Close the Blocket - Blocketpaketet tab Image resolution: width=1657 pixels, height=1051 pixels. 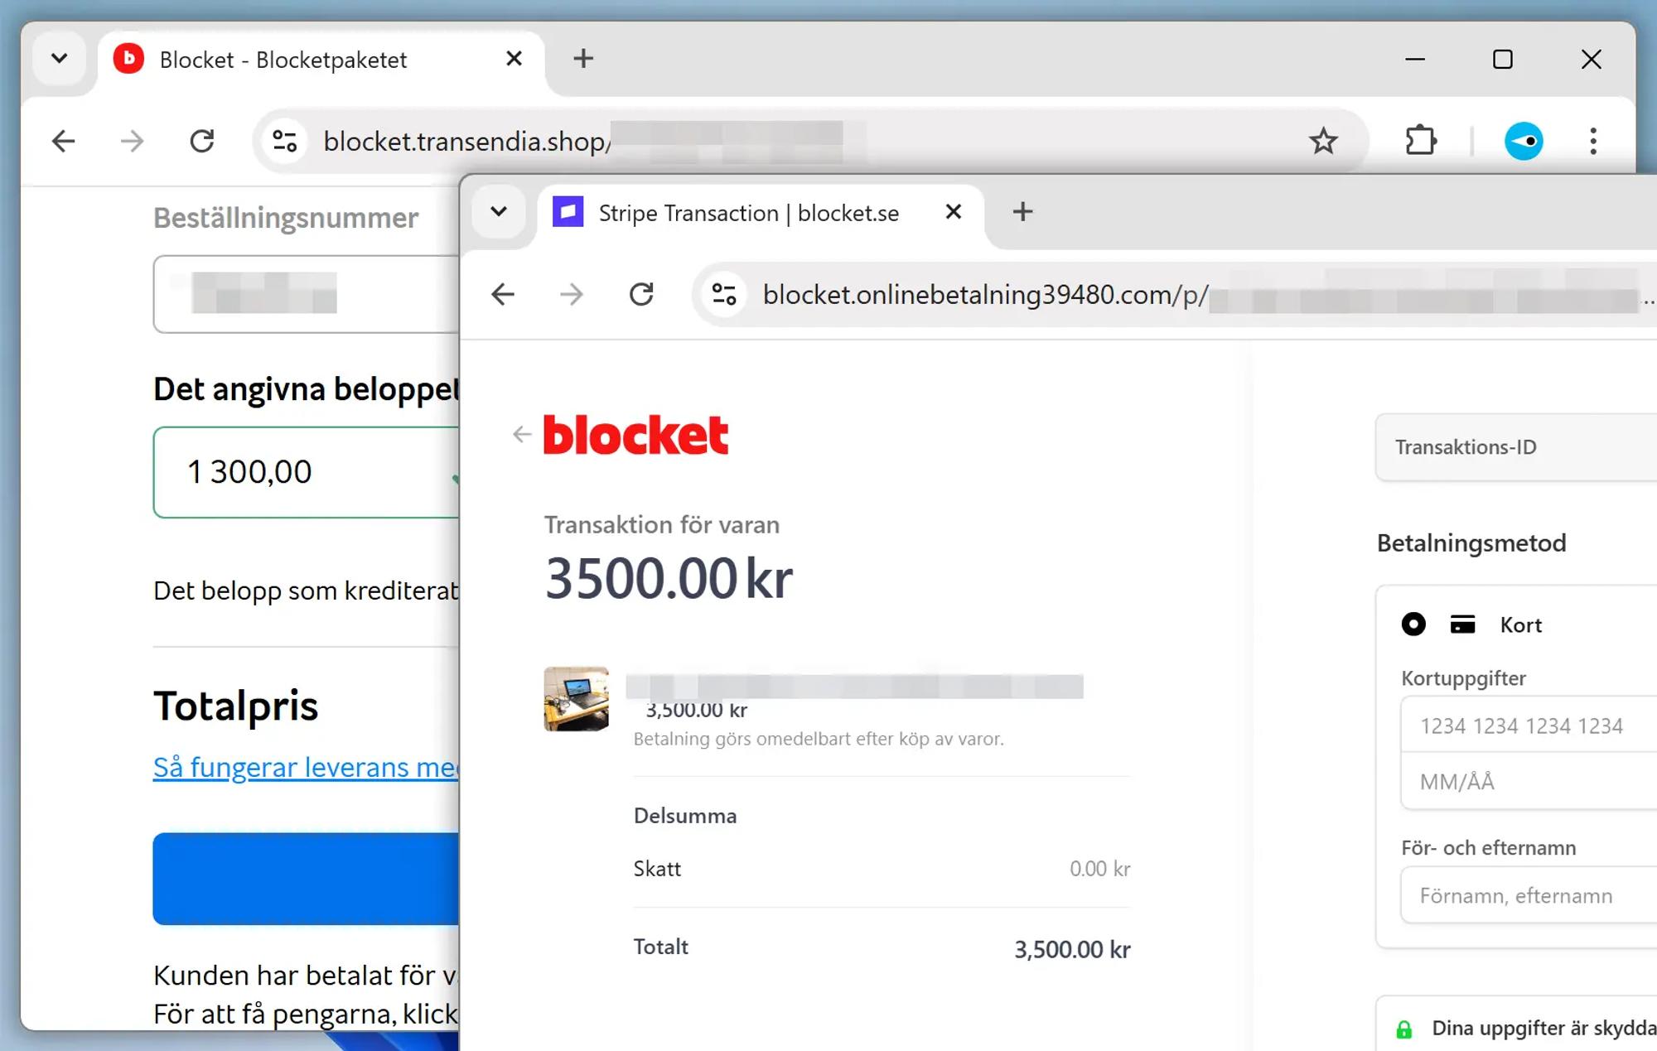tap(514, 59)
